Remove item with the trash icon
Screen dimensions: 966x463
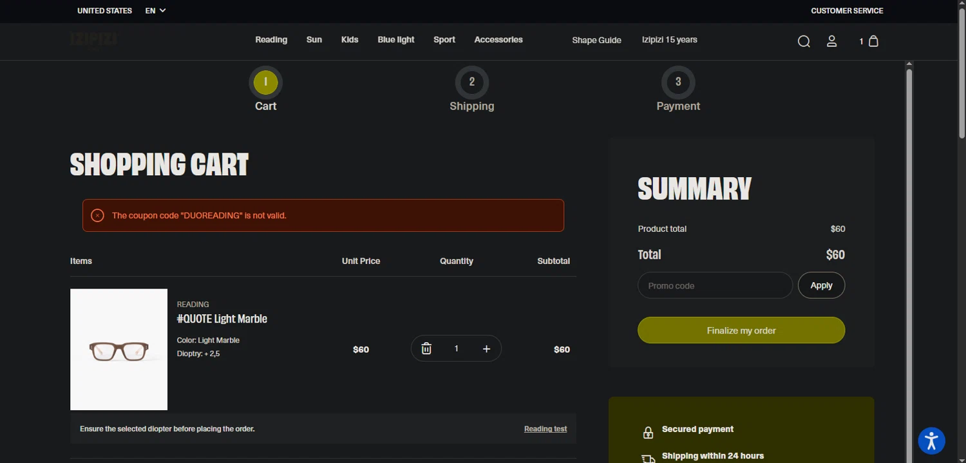pyautogui.click(x=426, y=348)
